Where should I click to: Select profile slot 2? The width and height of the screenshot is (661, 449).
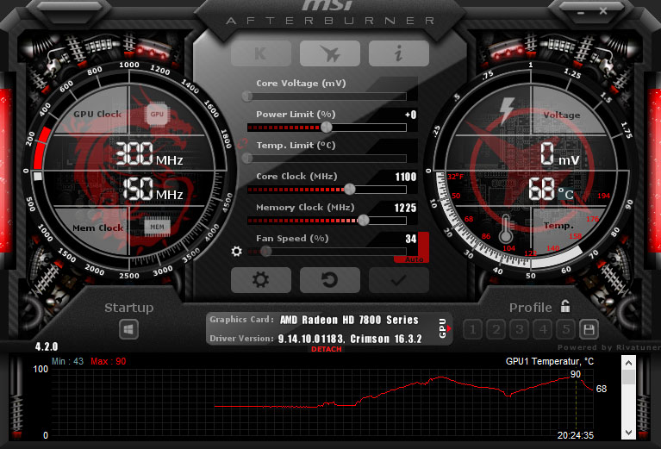[x=496, y=329]
